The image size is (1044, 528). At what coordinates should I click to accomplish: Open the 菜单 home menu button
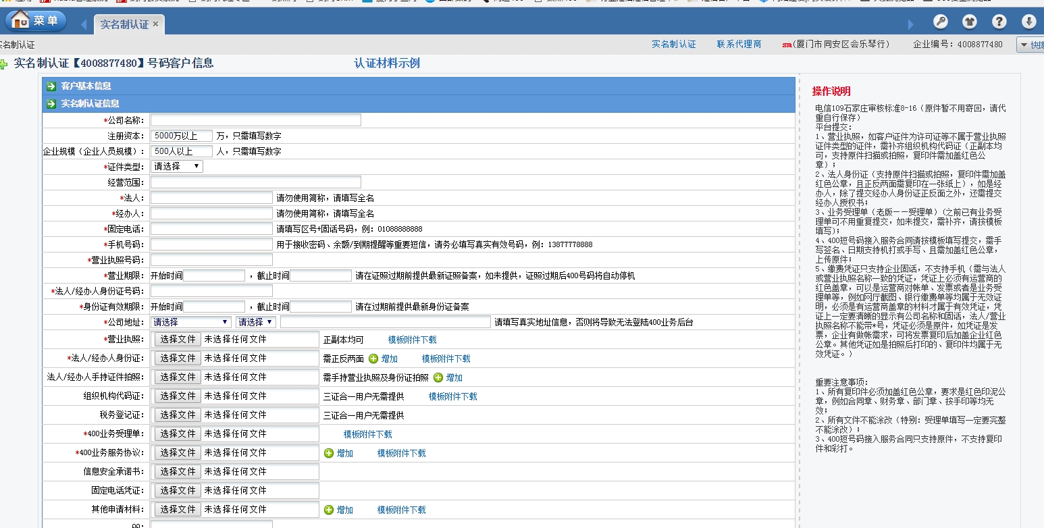[x=36, y=21]
